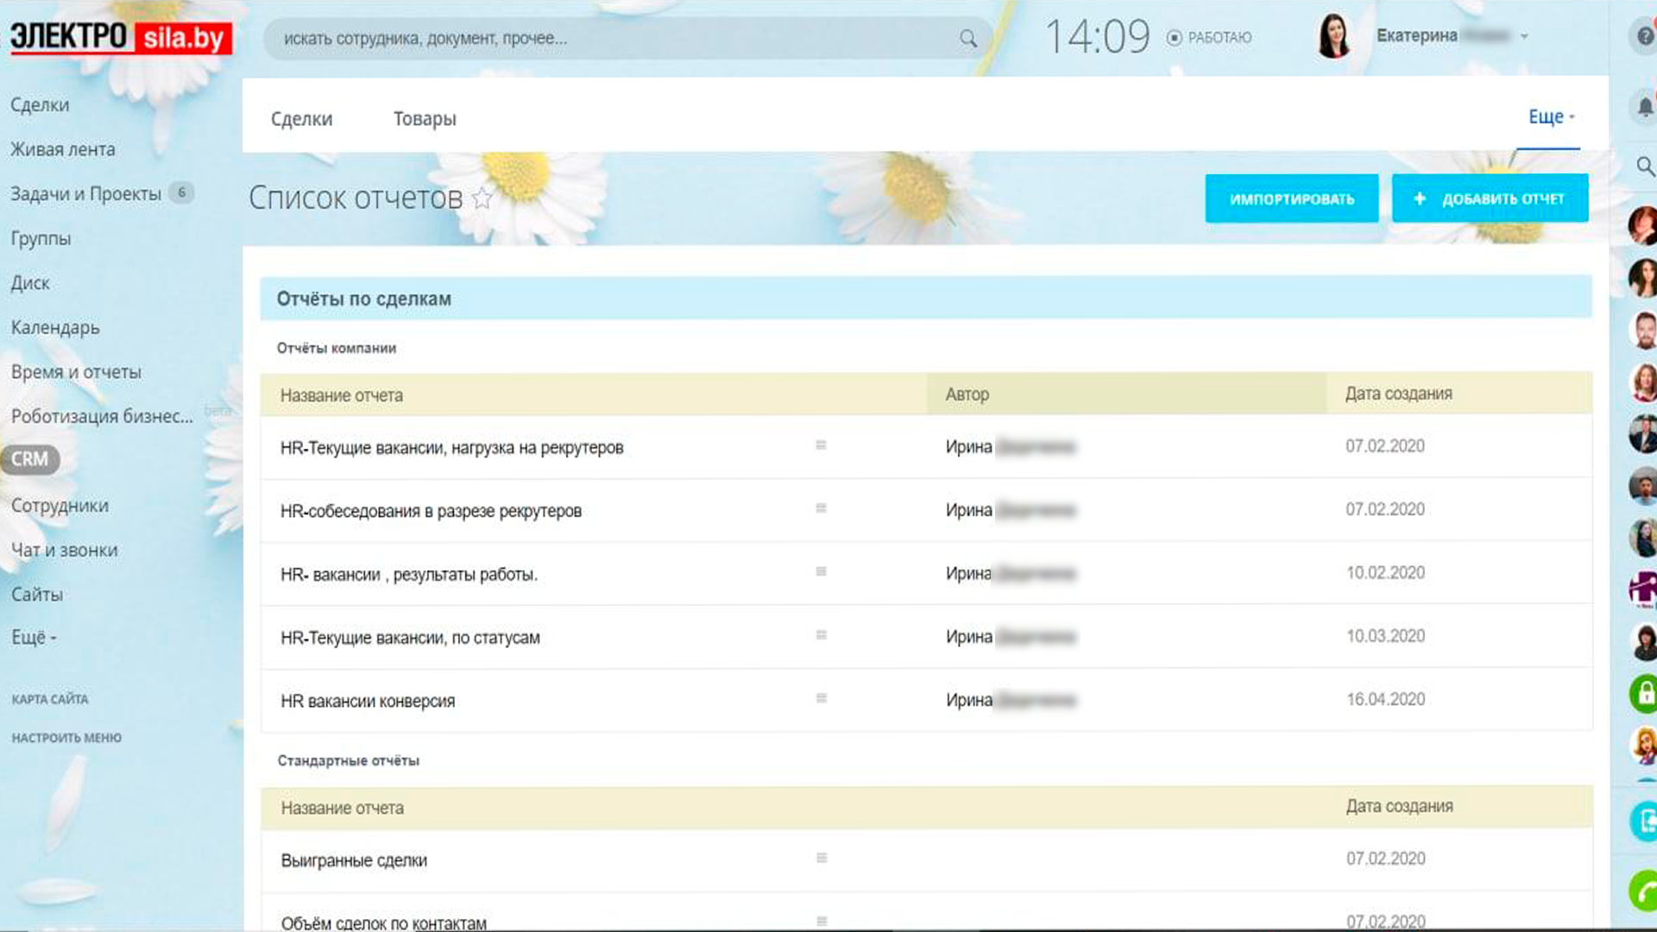Switch to the Товары tab
This screenshot has height=932, width=1657.
click(x=425, y=119)
